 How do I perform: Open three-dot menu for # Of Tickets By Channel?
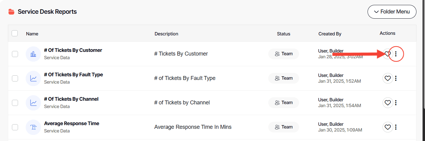coord(396,103)
